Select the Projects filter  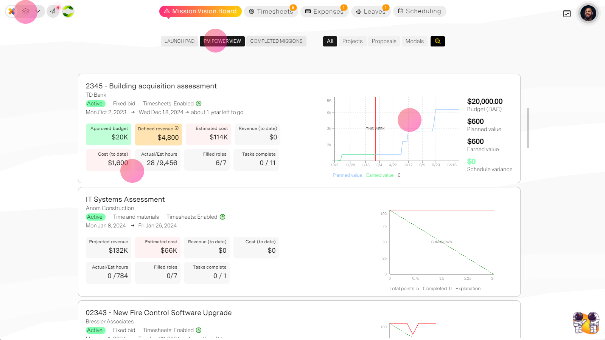coord(352,41)
